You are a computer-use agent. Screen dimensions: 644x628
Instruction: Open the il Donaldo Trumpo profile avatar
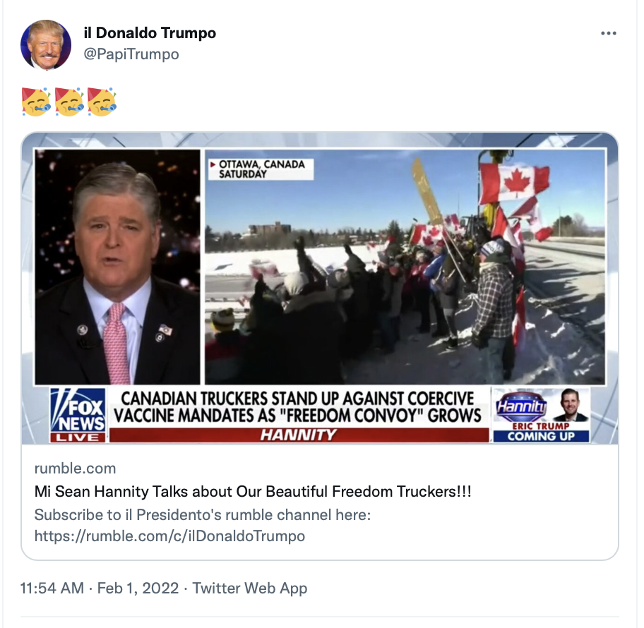point(46,44)
